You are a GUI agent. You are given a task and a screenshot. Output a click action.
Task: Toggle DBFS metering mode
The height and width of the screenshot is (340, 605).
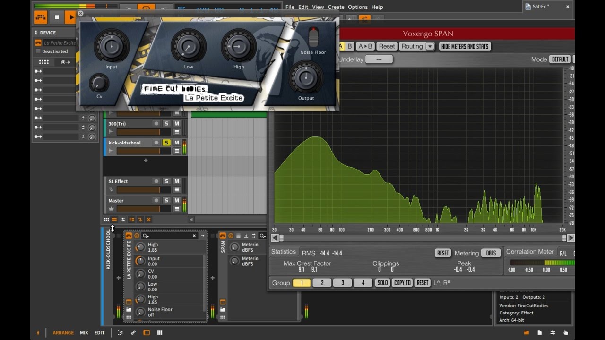click(x=491, y=253)
